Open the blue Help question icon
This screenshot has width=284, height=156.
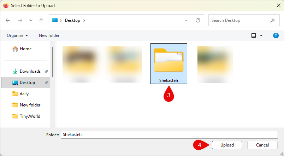[x=276, y=35]
